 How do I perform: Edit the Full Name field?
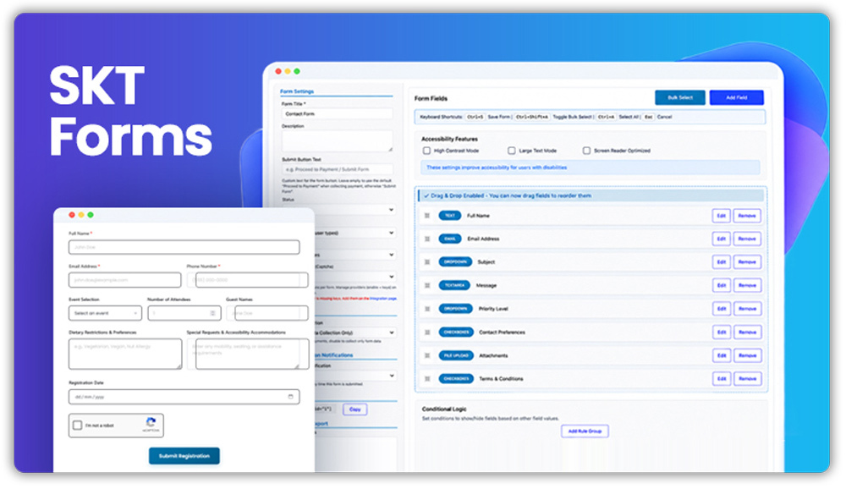(x=722, y=216)
